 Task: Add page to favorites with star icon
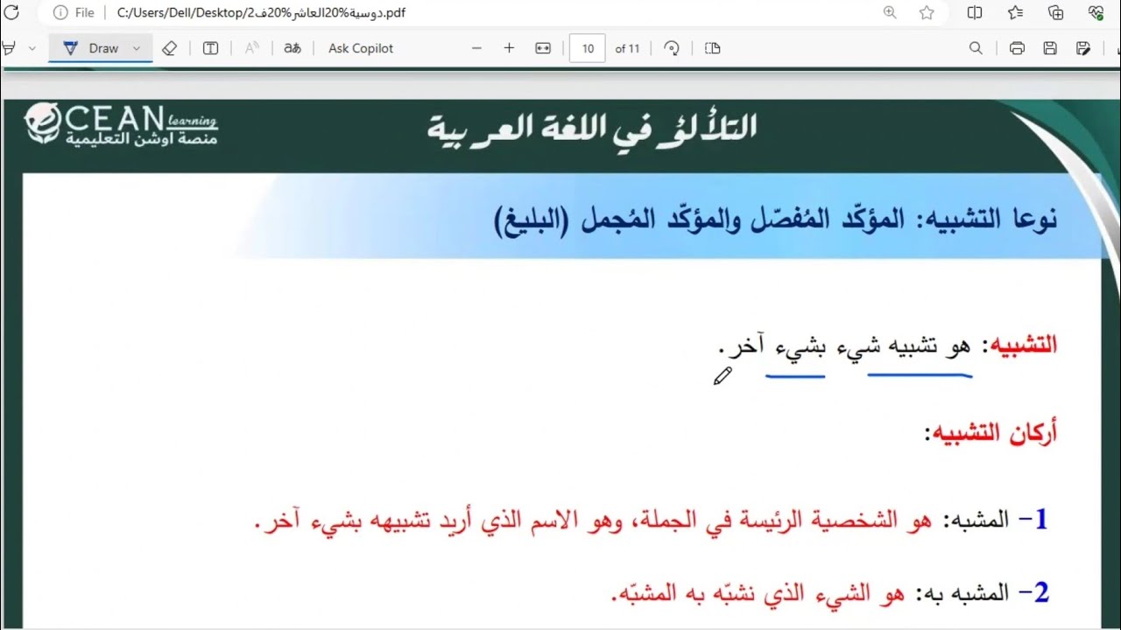(x=927, y=12)
